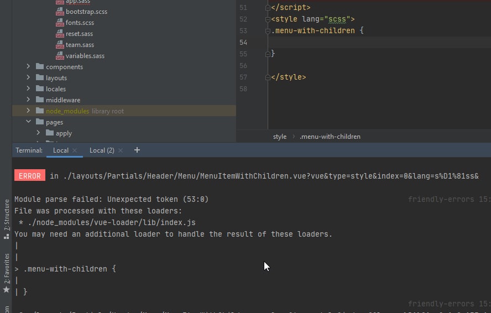Fold the .menu-with-children rule on line 53

(x=268, y=31)
